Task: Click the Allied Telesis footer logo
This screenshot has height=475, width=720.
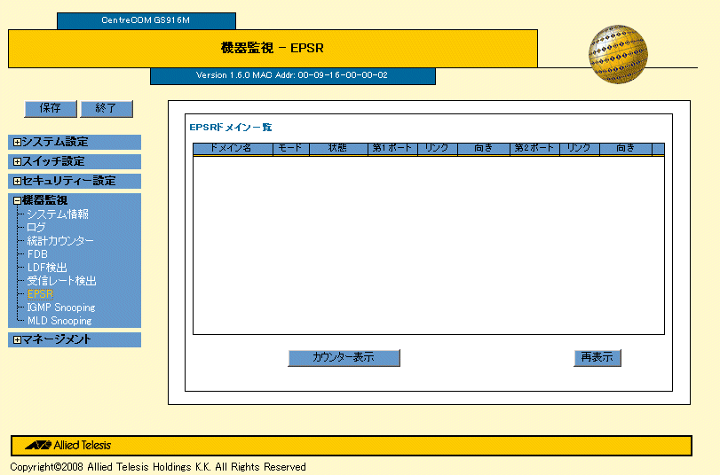Action: (x=68, y=445)
